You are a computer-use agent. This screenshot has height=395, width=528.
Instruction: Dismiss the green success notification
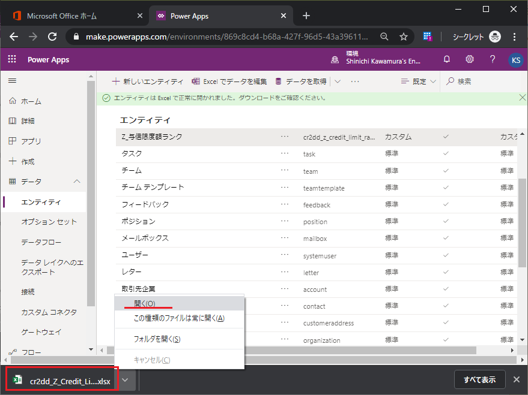(522, 98)
